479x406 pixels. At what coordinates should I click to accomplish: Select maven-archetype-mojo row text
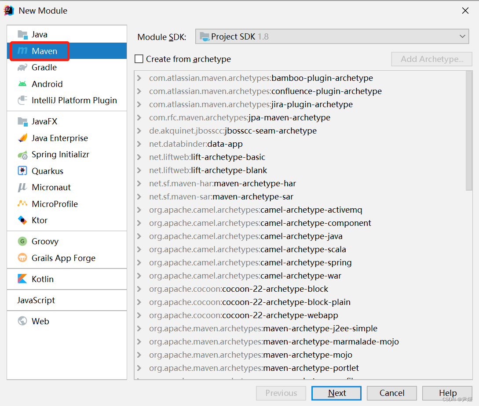click(251, 355)
